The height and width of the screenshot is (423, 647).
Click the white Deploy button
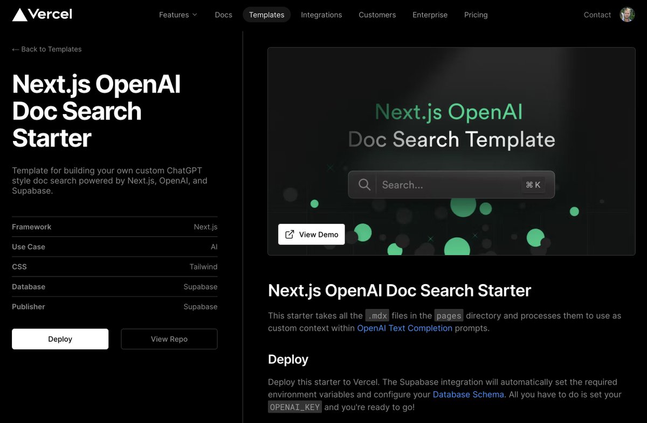[60, 339]
